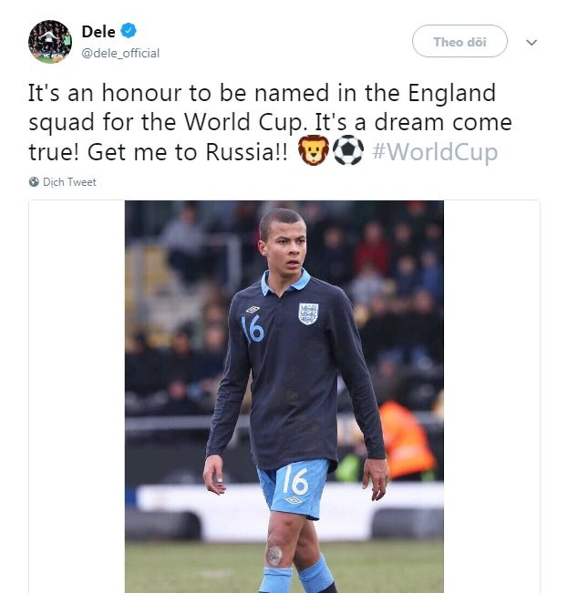Click the England crest on the jersey
Screen dimensions: 568x593
(x=308, y=312)
